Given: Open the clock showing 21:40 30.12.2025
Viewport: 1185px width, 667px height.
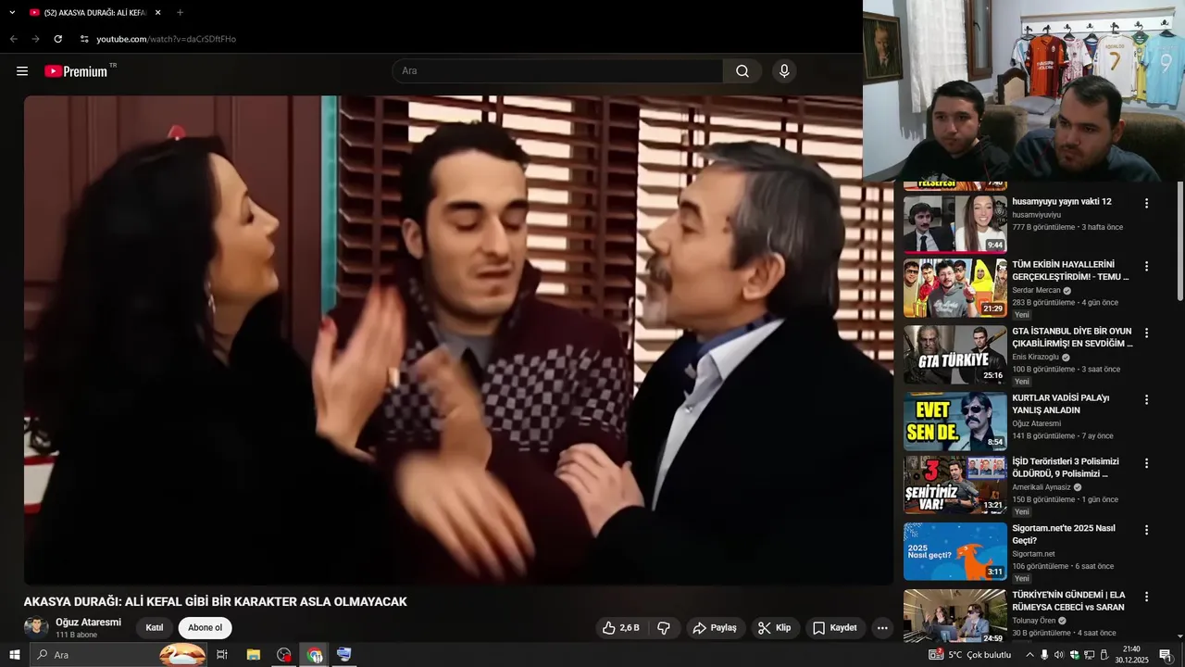Looking at the screenshot, I should pos(1131,655).
